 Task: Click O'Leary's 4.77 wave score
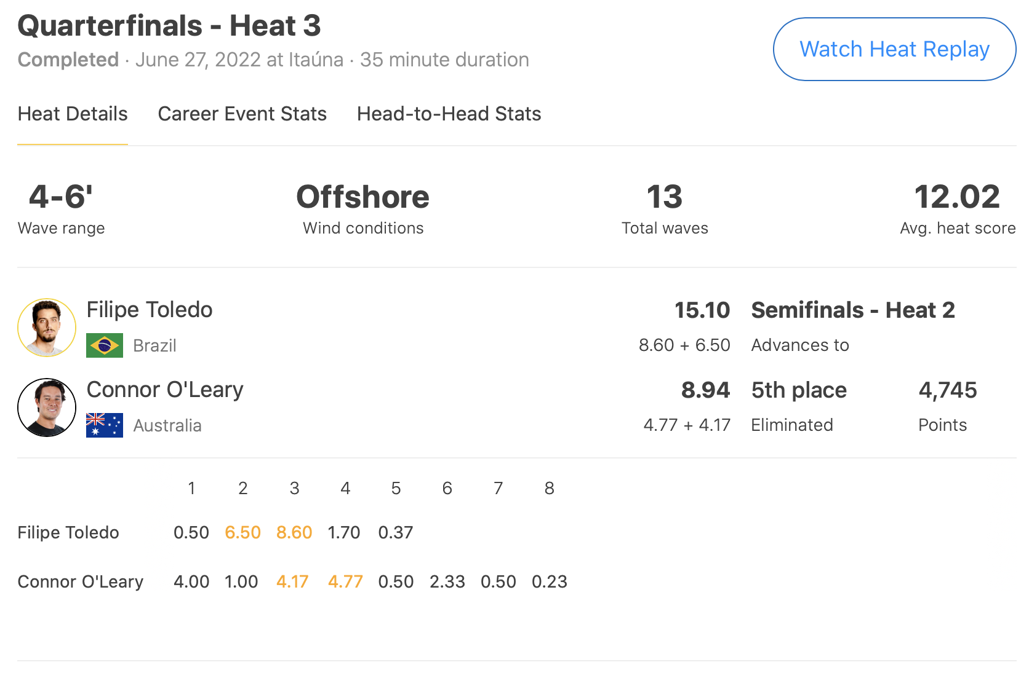[345, 581]
